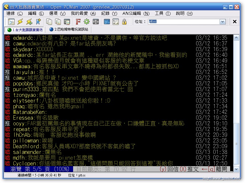The height and width of the screenshot is (183, 245).
Task: Open the 連線 (C) menu
Action: point(14,13)
